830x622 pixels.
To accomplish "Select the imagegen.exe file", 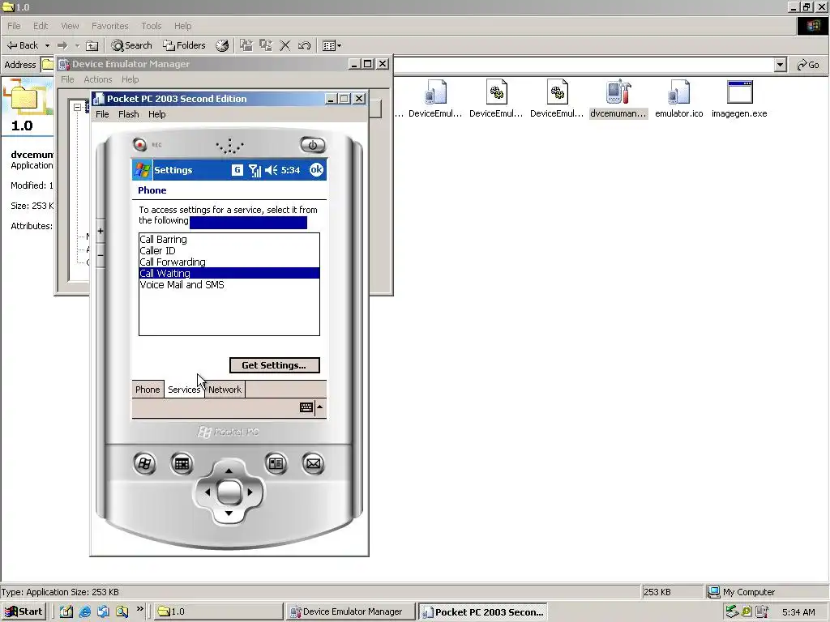I will pos(739,100).
